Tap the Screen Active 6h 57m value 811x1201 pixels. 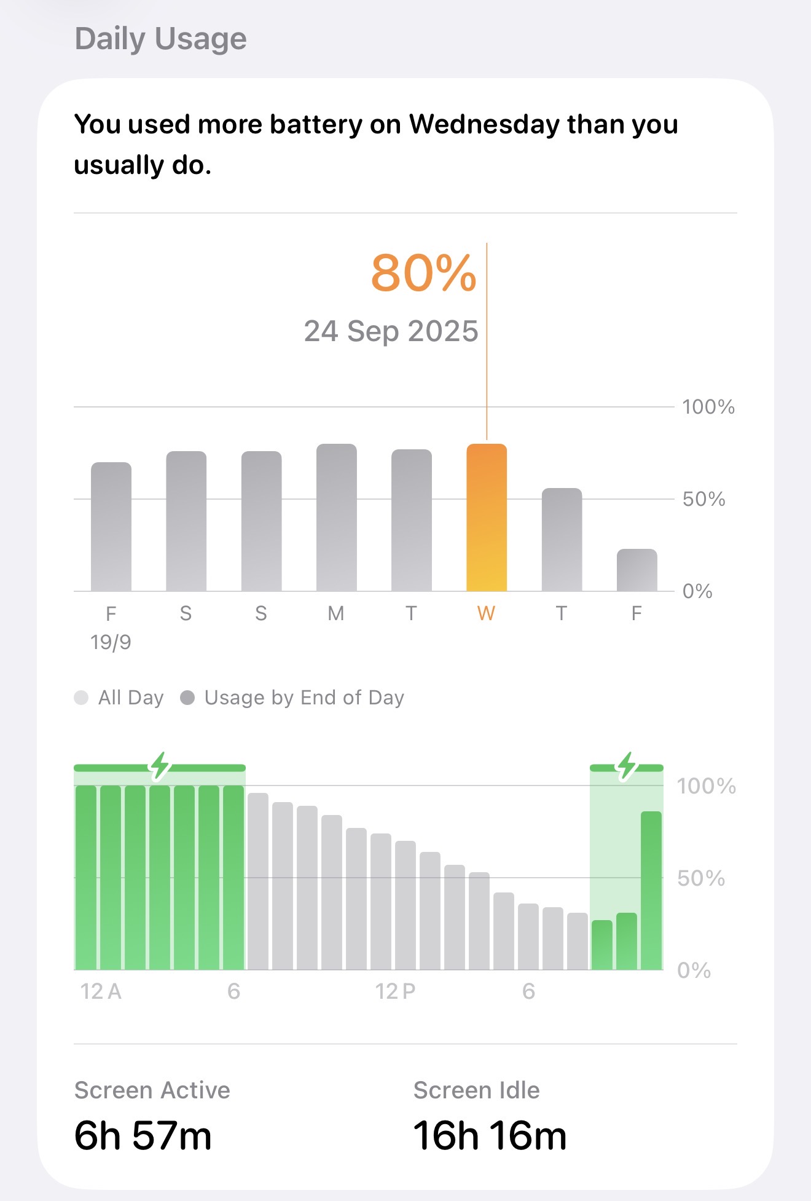[x=143, y=1135]
